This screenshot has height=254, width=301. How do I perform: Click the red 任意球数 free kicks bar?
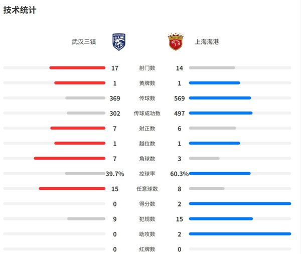pyautogui.click(x=72, y=188)
